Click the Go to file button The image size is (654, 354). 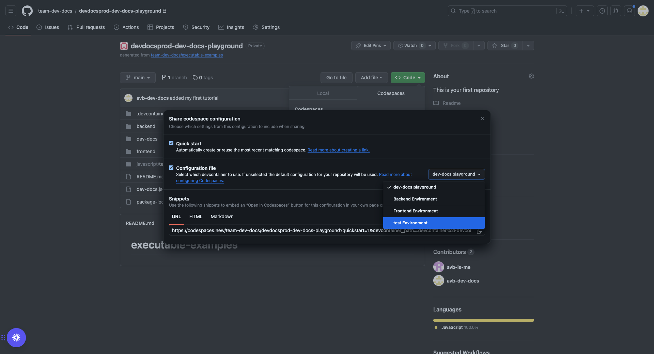(336, 78)
